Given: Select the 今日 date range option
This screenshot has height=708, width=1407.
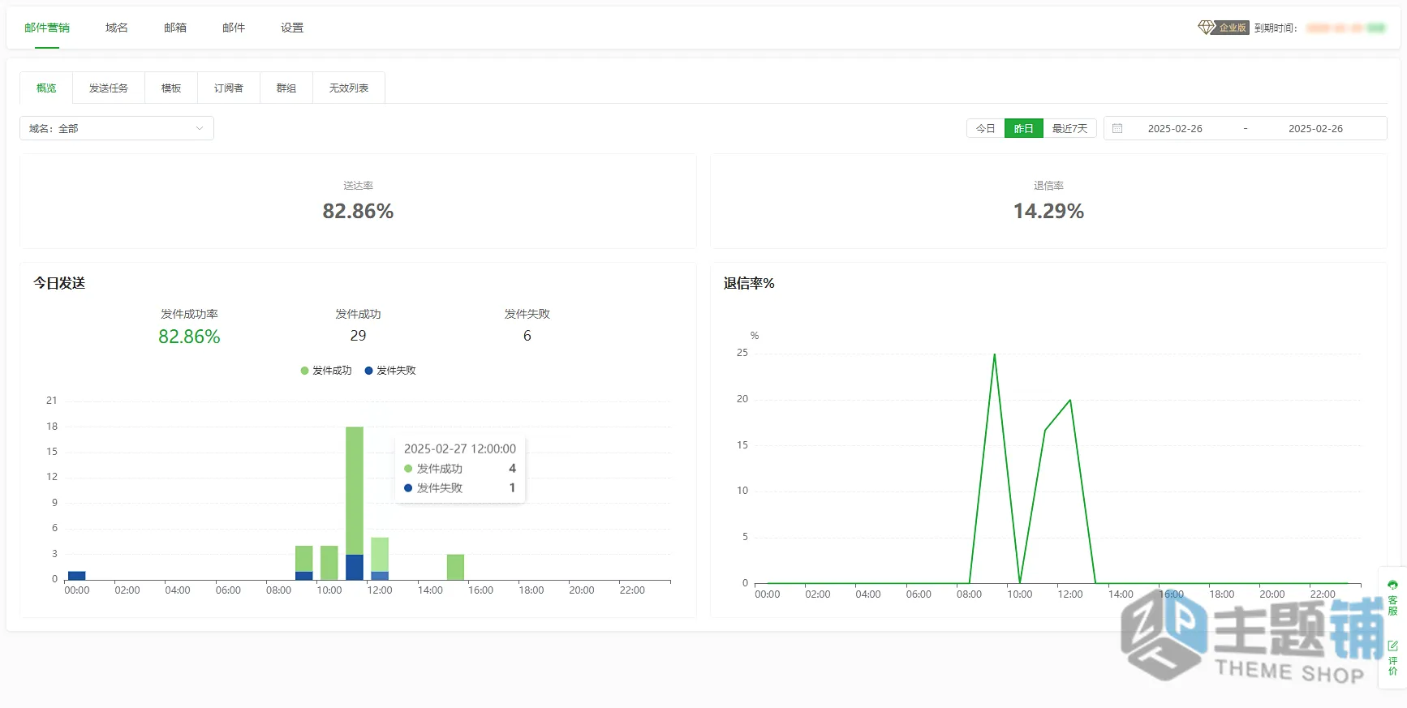Looking at the screenshot, I should point(985,128).
